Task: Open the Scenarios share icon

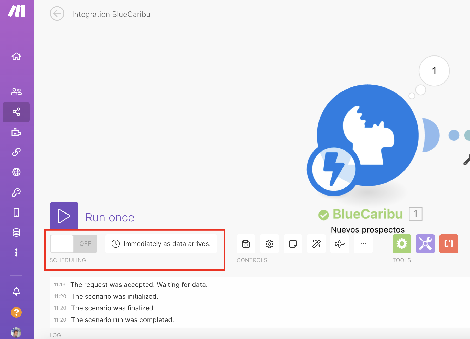Action: point(16,112)
